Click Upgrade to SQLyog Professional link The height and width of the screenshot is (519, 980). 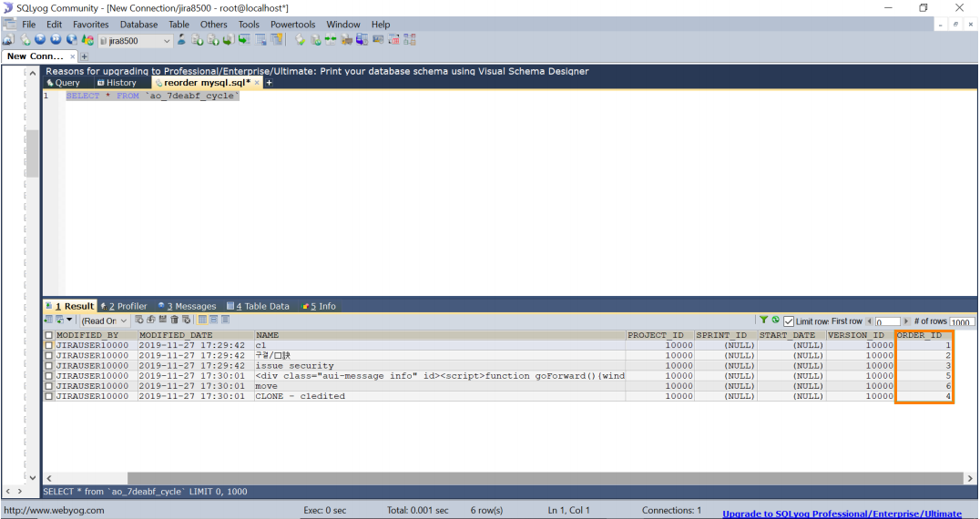tap(842, 514)
